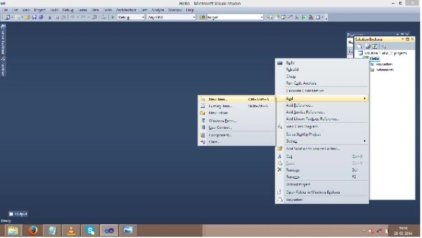Open the Output tab at bottom
The width and height of the screenshot is (422, 238).
click(x=18, y=214)
